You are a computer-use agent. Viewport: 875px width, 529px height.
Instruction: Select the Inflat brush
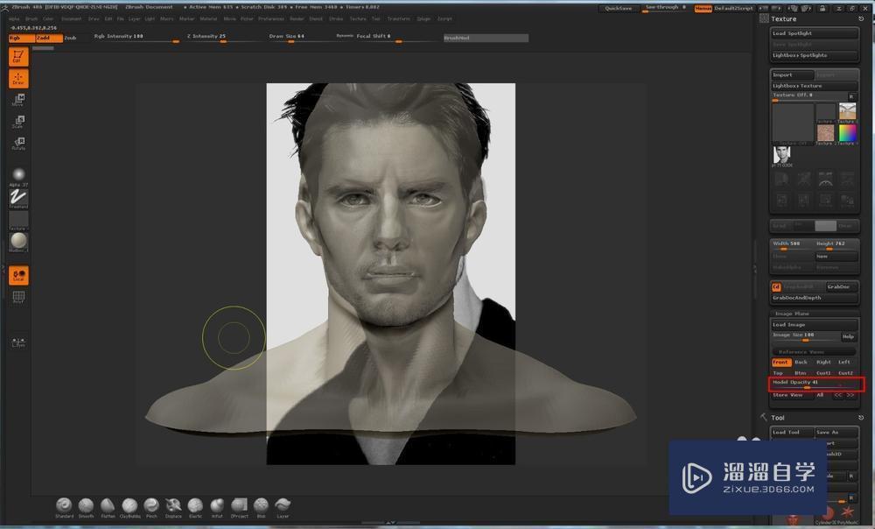coord(217,508)
